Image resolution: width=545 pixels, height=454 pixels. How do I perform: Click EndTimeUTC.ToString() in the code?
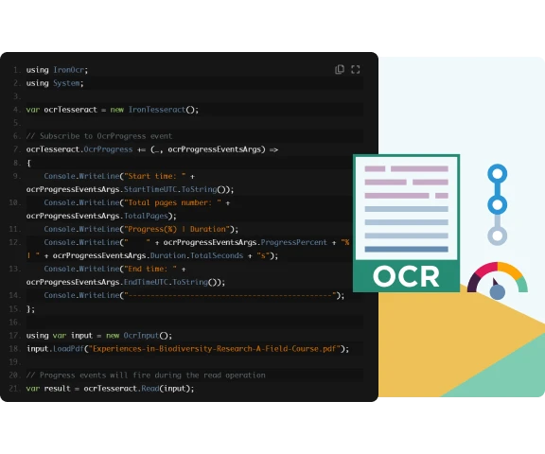coord(170,282)
